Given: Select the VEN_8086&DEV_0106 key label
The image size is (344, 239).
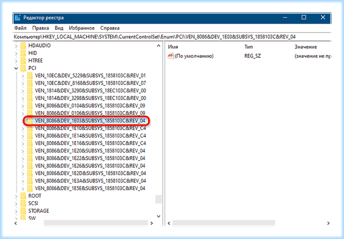Looking at the screenshot, I should [90, 113].
